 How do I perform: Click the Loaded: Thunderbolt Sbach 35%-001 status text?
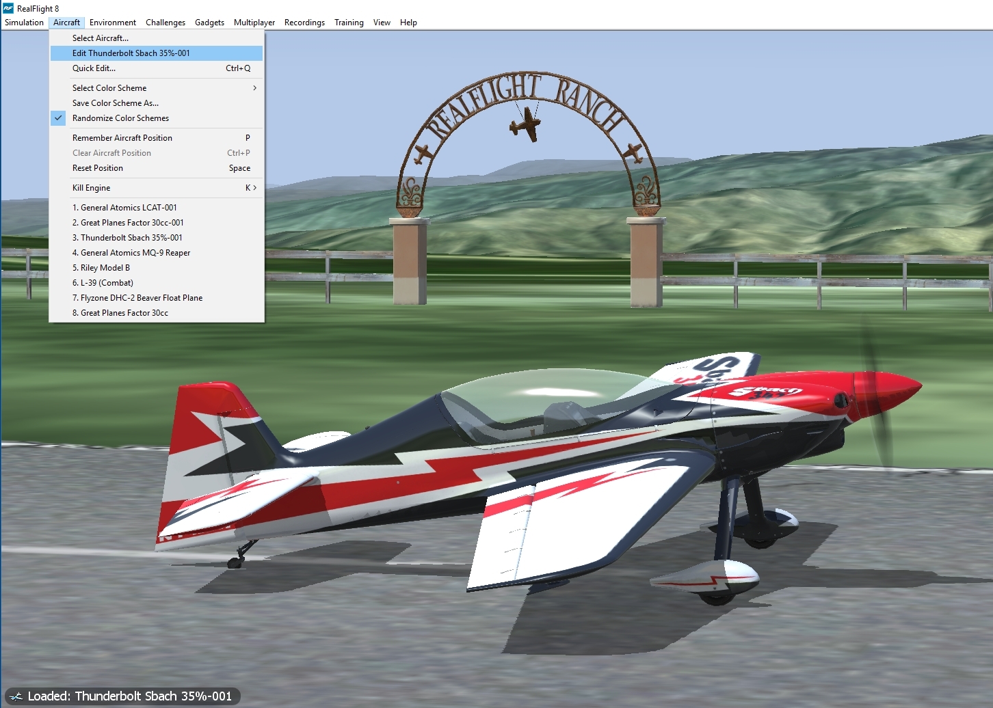(x=130, y=696)
